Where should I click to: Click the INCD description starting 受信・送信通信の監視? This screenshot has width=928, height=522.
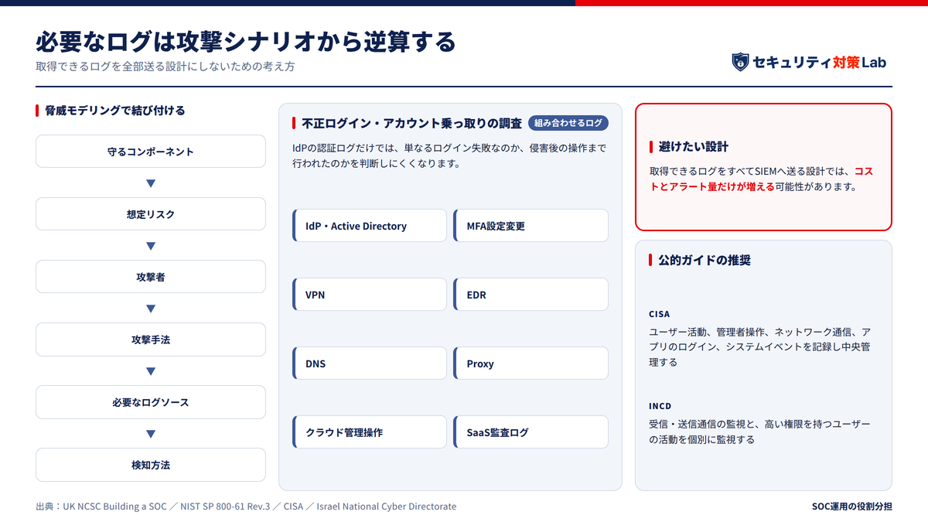pyautogui.click(x=759, y=432)
